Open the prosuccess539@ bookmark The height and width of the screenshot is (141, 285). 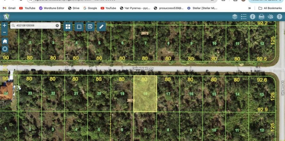click(x=168, y=8)
